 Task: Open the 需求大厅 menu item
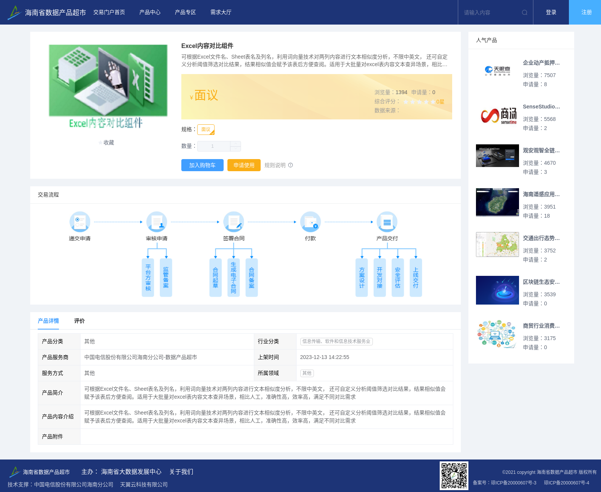coord(221,12)
